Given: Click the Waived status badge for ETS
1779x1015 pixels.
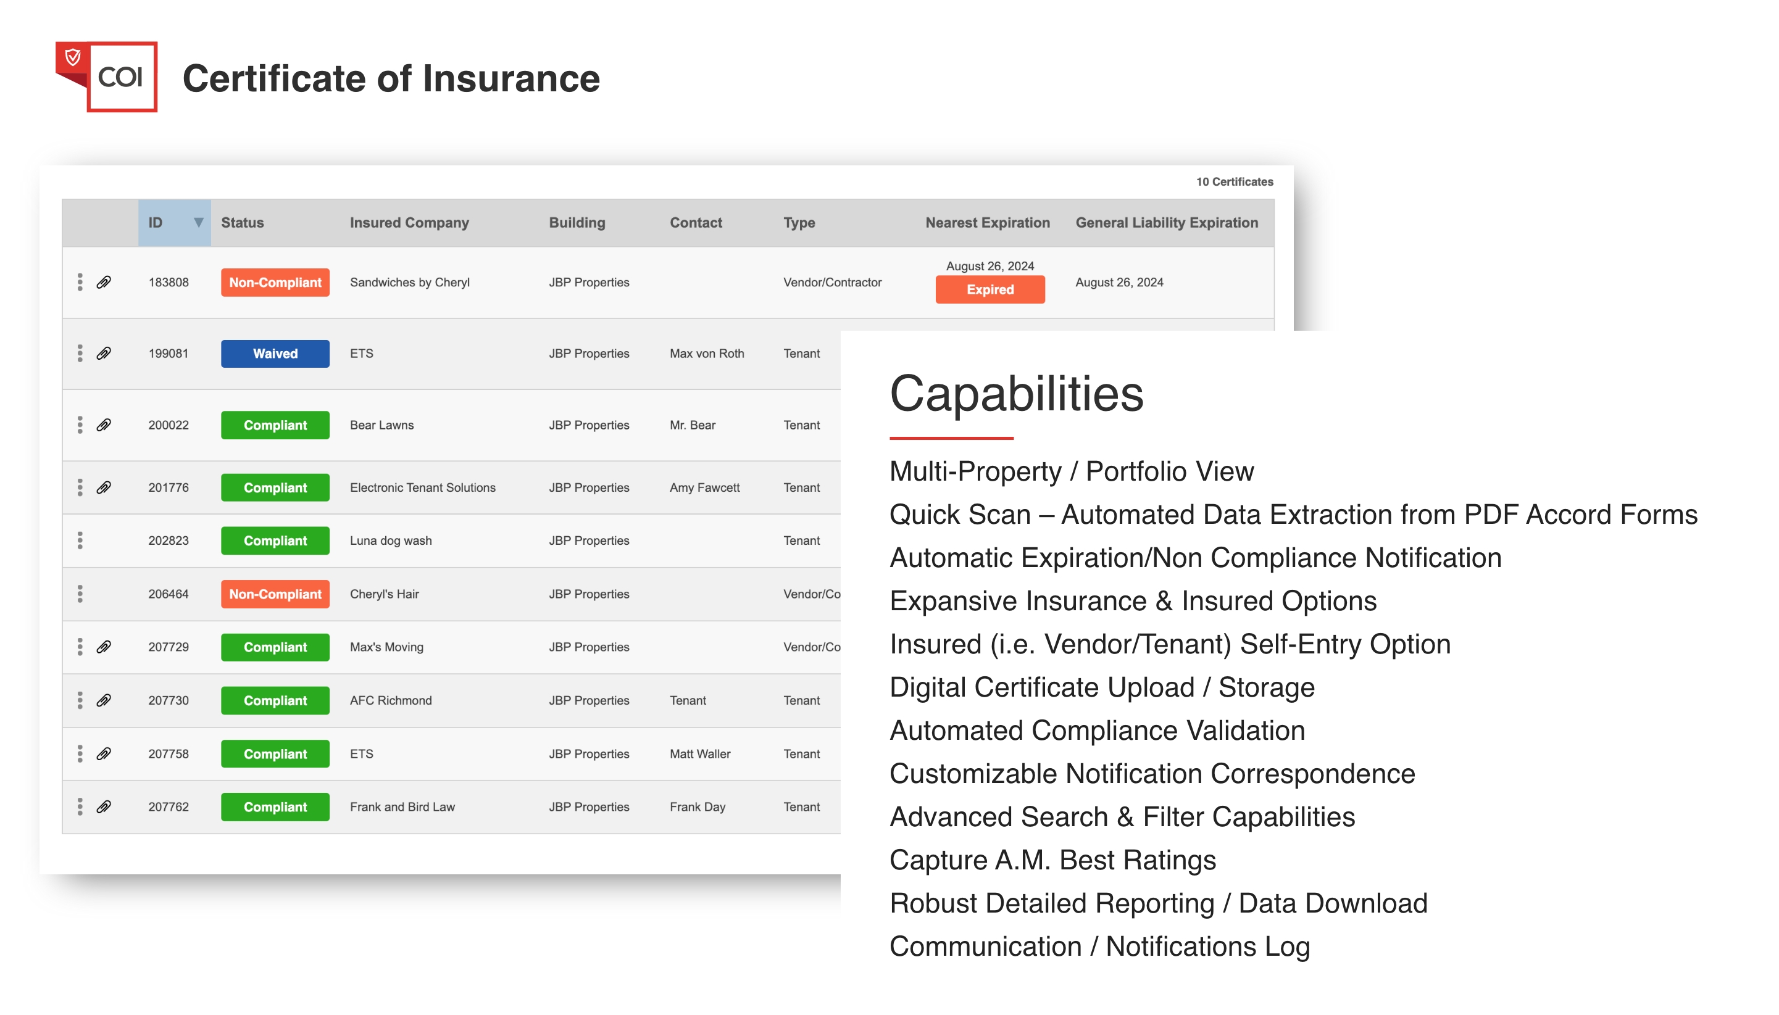Looking at the screenshot, I should coord(275,354).
